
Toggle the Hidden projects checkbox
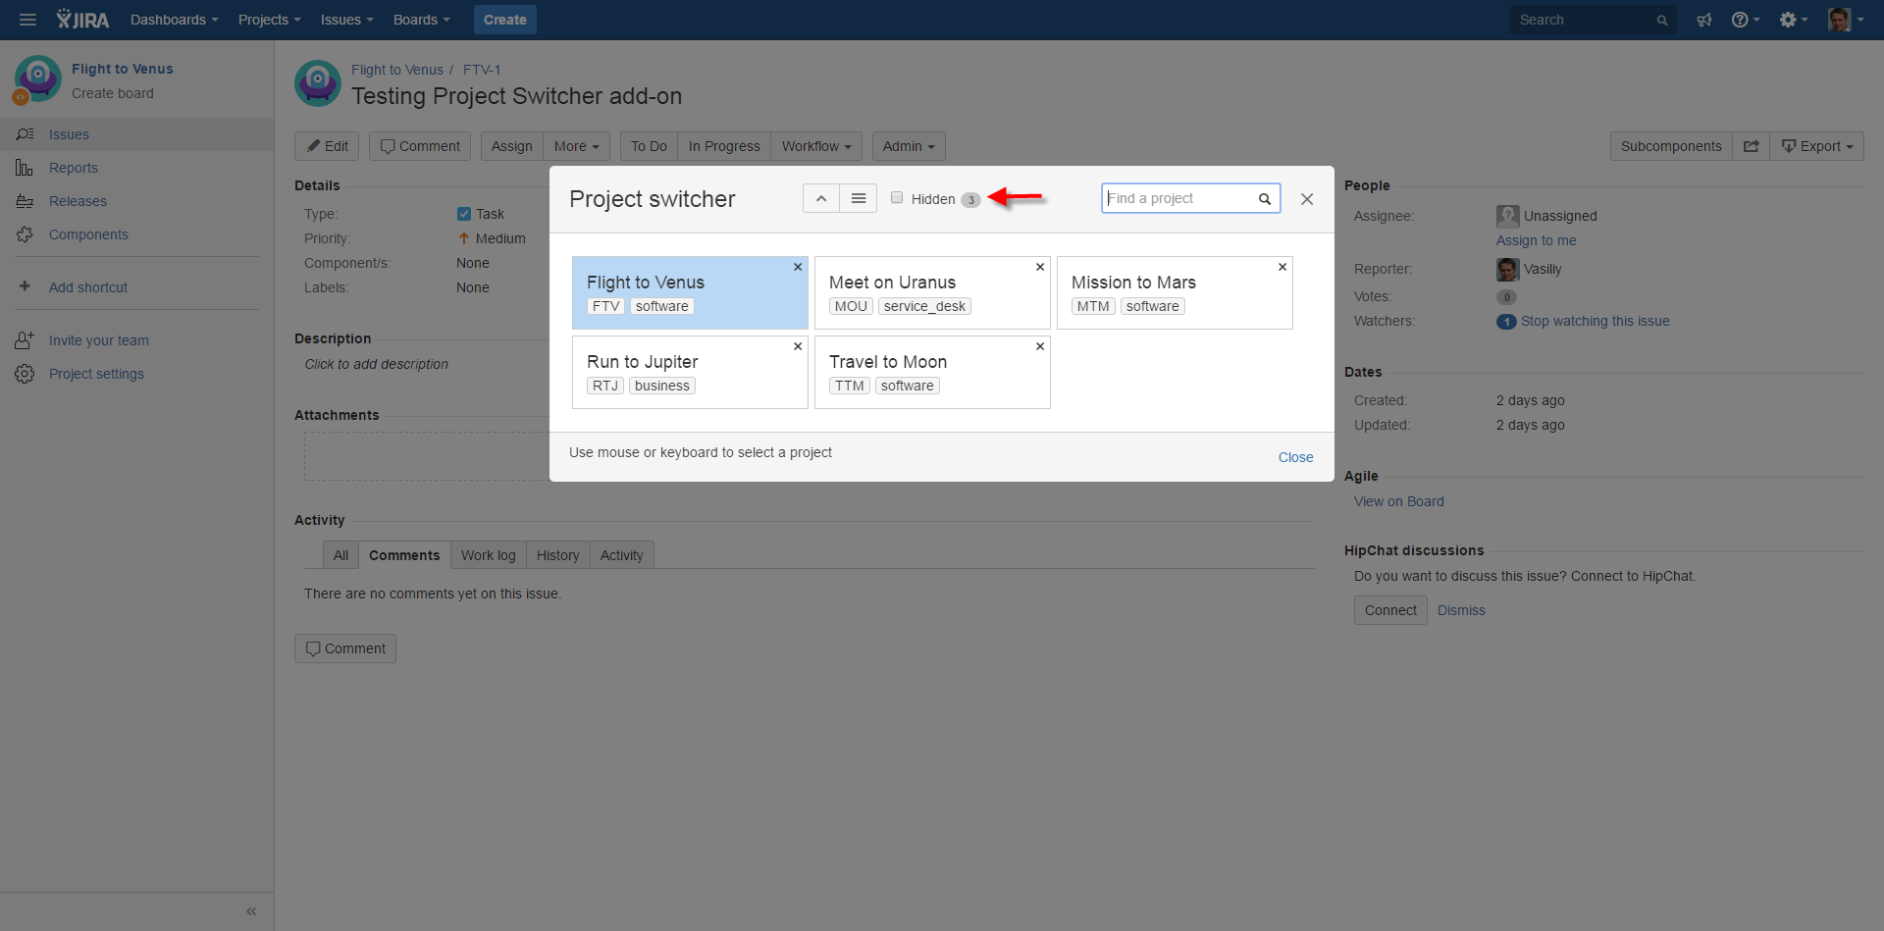click(897, 198)
